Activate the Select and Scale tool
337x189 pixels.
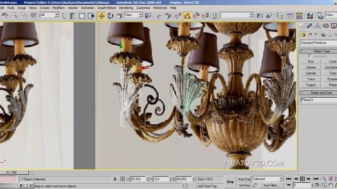click(120, 16)
